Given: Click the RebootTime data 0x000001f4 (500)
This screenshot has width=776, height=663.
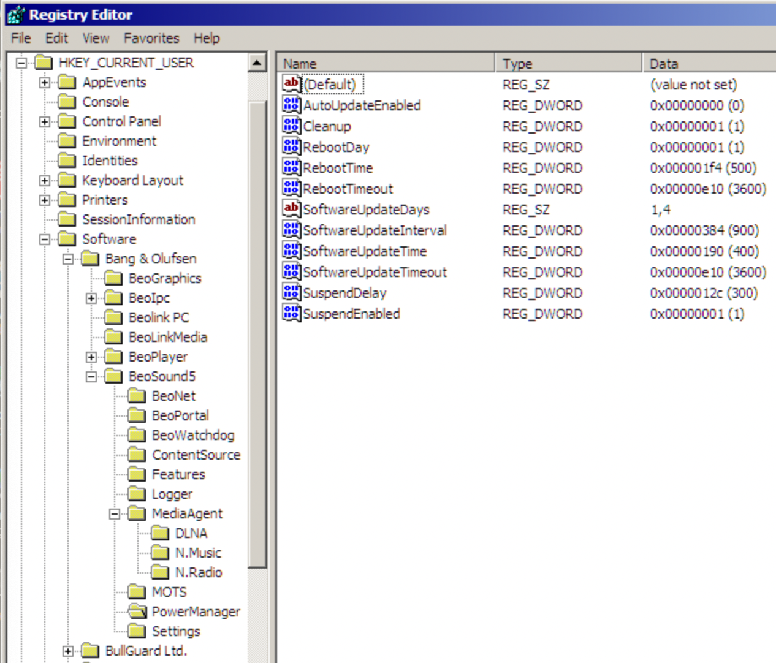Looking at the screenshot, I should tap(703, 167).
